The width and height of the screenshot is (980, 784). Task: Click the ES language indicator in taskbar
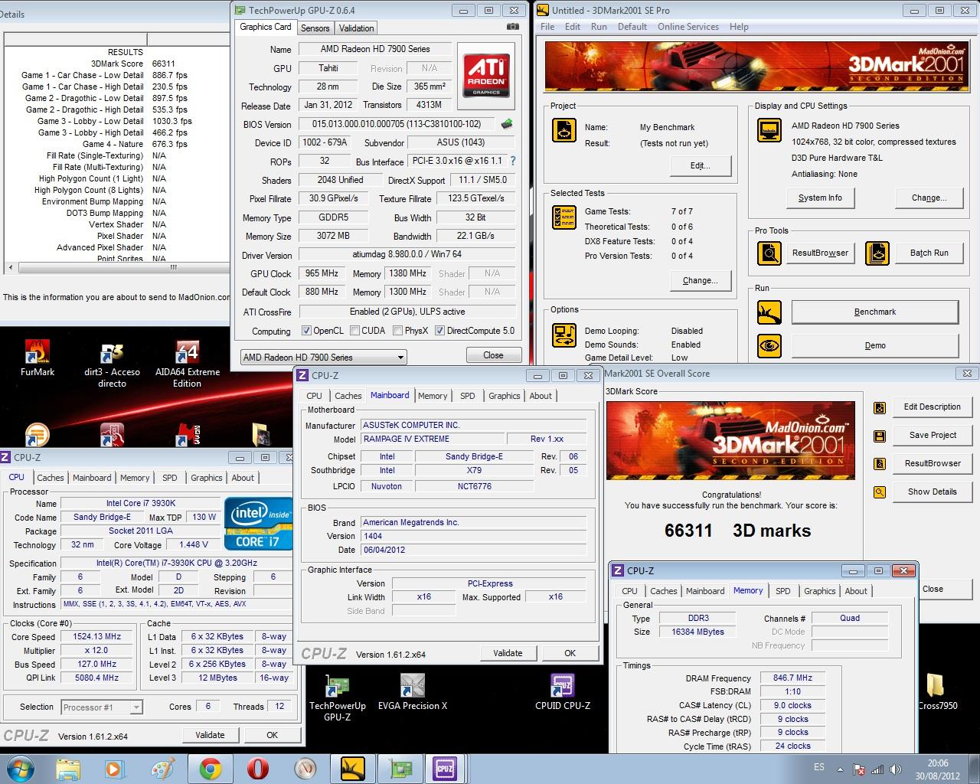(819, 767)
